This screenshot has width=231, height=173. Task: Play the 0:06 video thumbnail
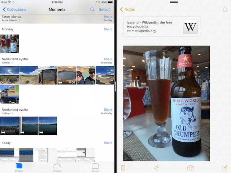pyautogui.click(x=66, y=75)
